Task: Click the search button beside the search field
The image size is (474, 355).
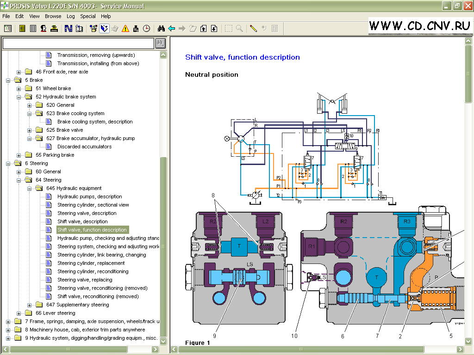Action: (161, 43)
